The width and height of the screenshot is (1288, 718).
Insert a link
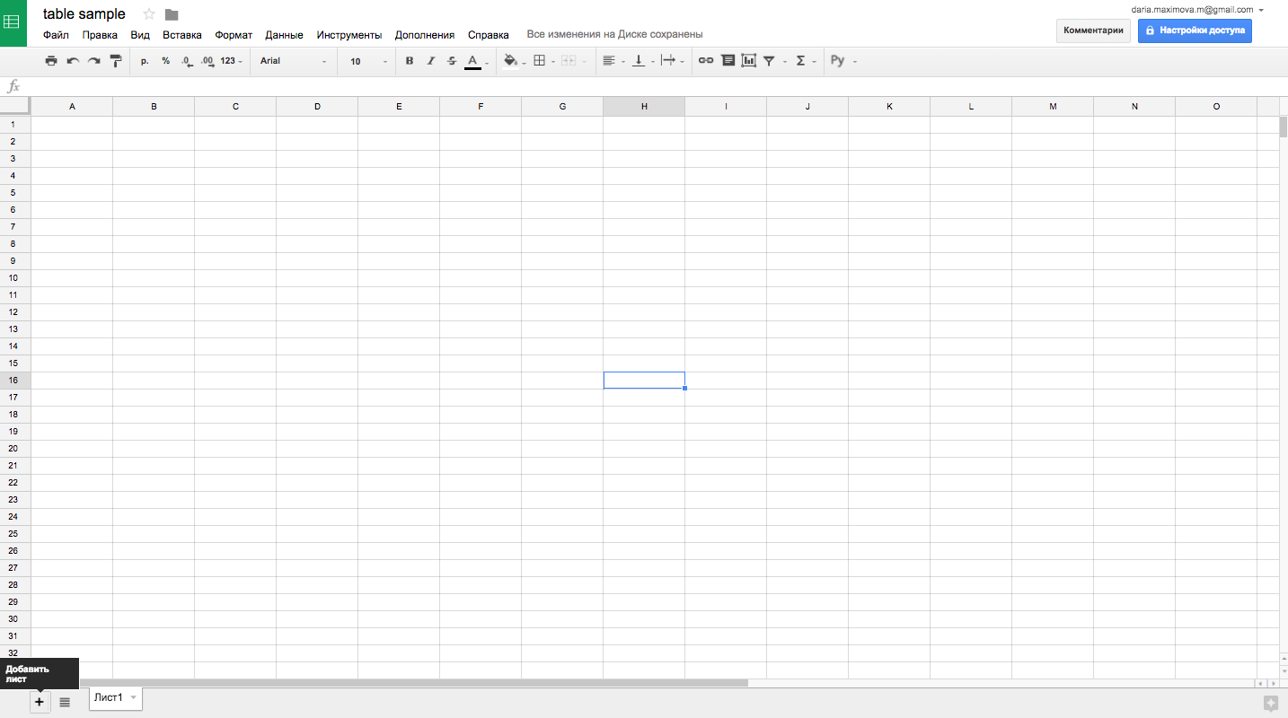click(x=706, y=61)
